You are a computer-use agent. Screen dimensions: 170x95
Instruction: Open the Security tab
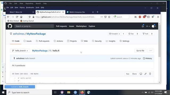click(97, 41)
